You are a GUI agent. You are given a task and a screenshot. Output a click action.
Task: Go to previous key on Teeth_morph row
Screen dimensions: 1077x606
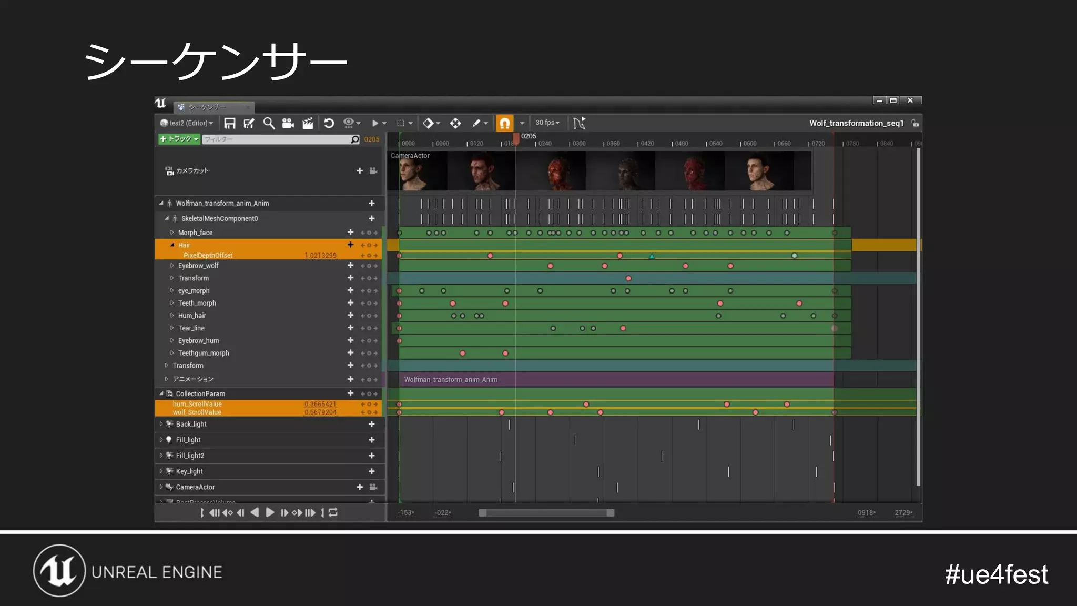(x=363, y=304)
